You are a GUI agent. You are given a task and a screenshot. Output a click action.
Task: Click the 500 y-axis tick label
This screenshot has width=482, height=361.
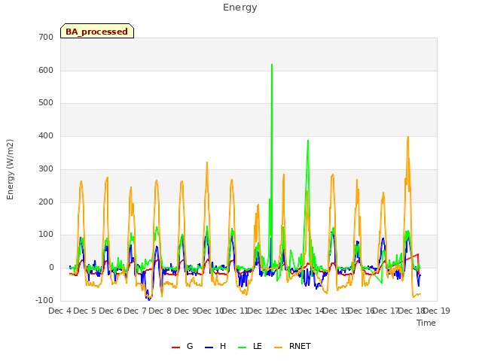[46, 103]
